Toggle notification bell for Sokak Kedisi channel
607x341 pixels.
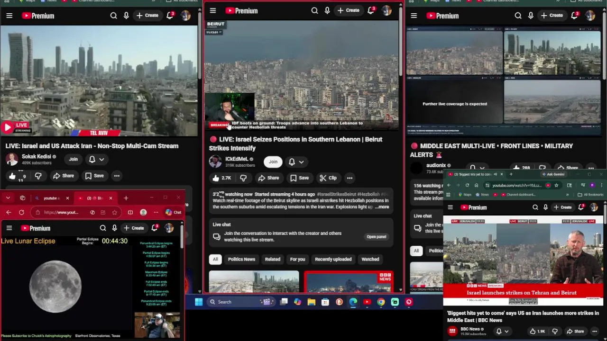92,160
